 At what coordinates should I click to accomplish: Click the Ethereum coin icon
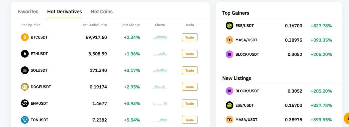pyautogui.click(x=25, y=54)
